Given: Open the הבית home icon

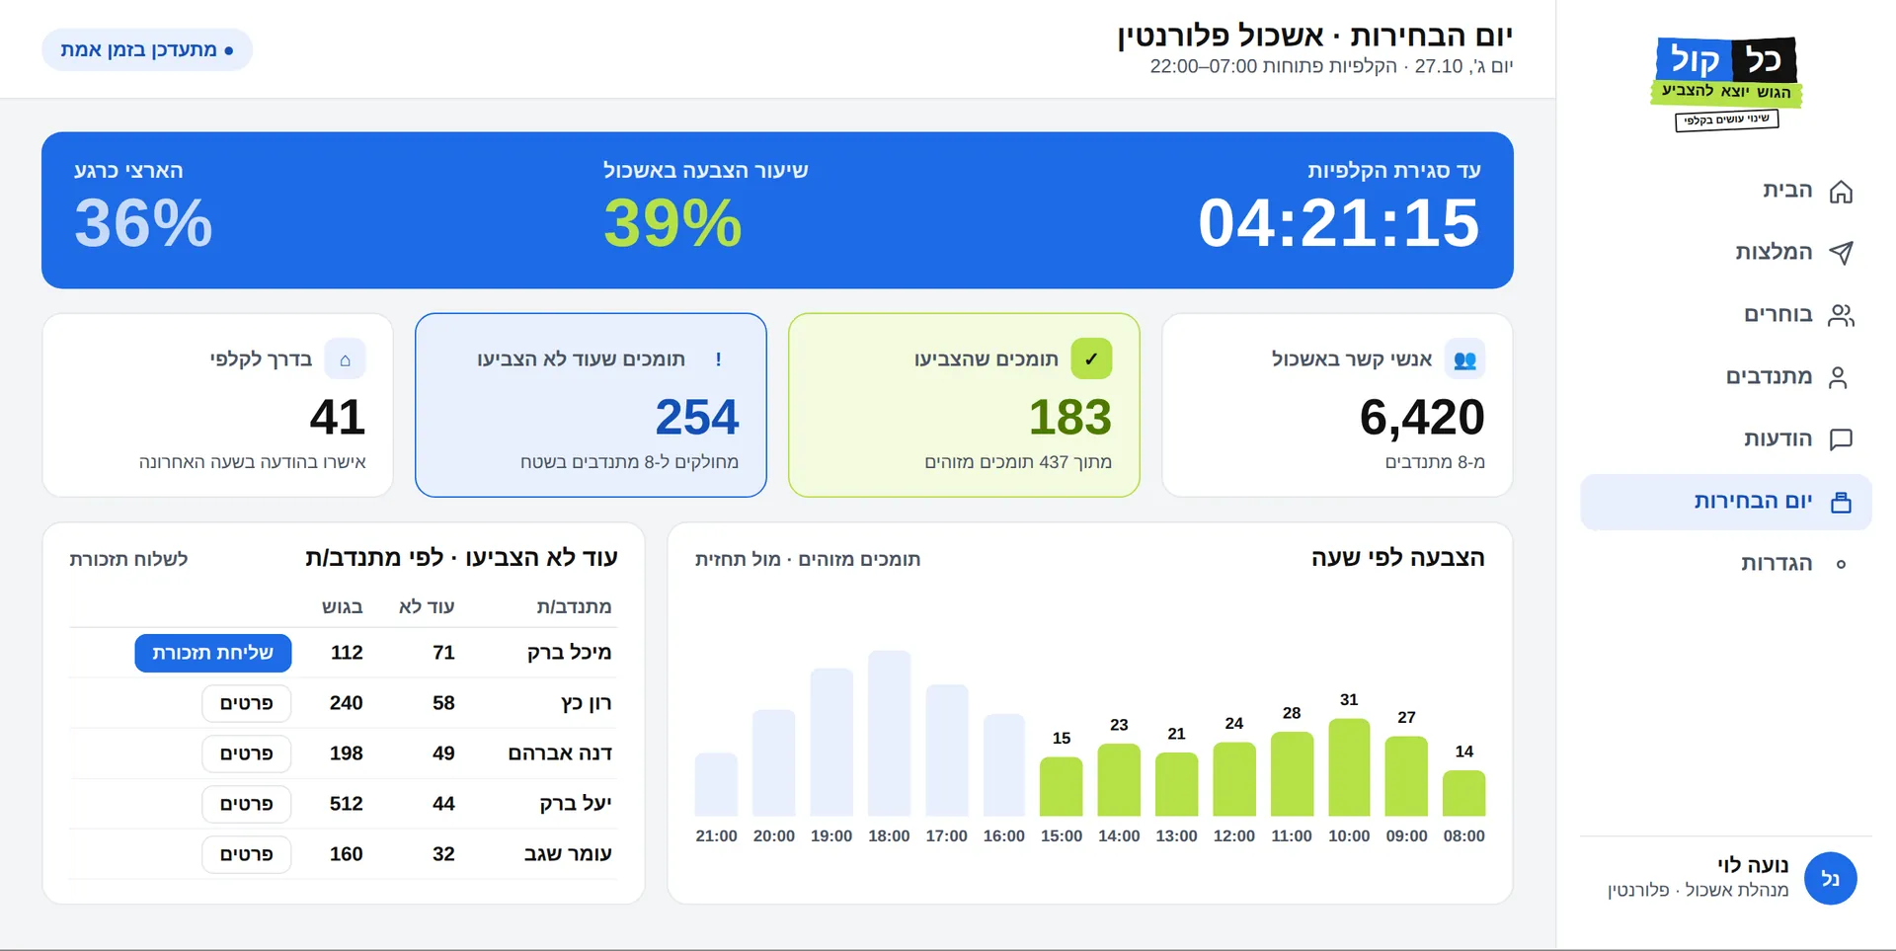Looking at the screenshot, I should point(1841,191).
